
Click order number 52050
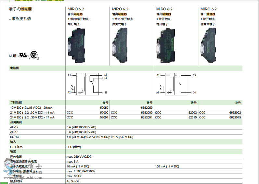[x=104, y=108]
